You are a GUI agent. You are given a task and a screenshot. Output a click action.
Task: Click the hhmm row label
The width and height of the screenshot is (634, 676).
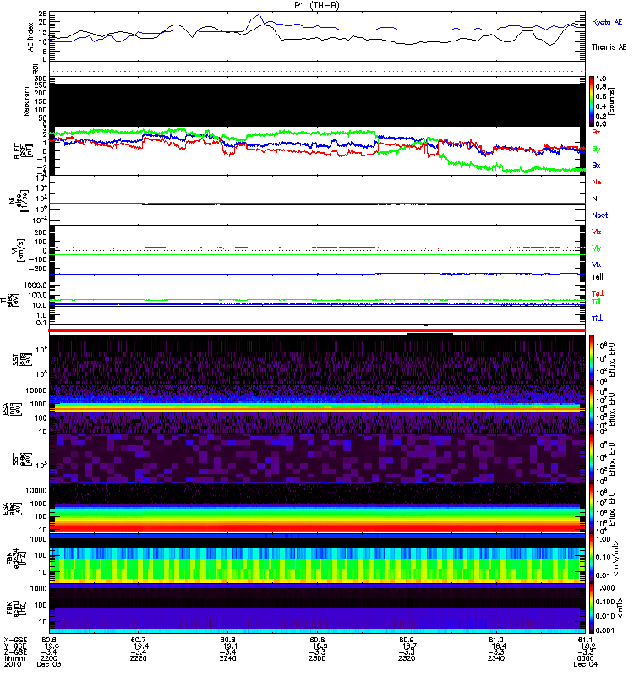[14, 658]
